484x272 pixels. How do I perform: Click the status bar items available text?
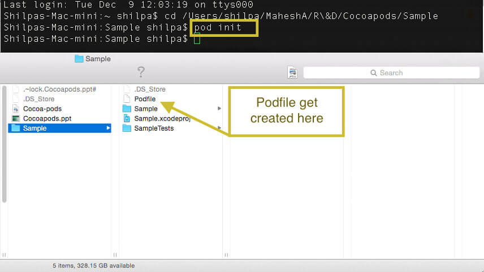tap(93, 266)
